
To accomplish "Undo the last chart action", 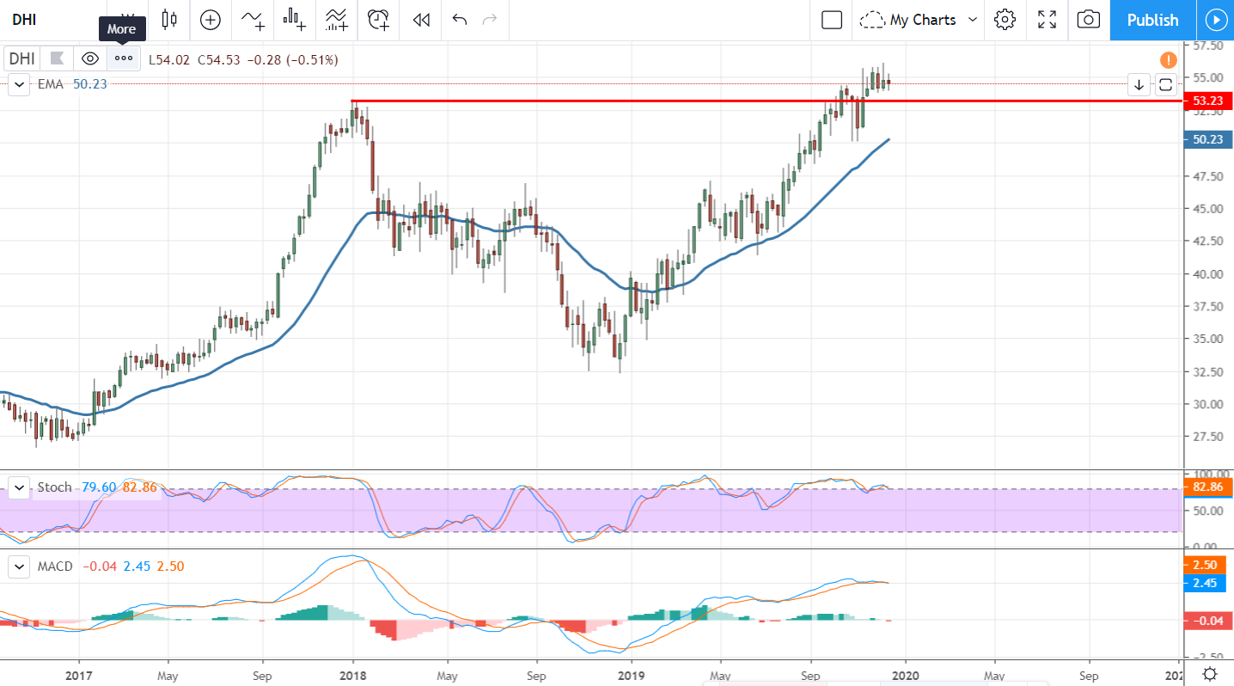I will [x=459, y=20].
